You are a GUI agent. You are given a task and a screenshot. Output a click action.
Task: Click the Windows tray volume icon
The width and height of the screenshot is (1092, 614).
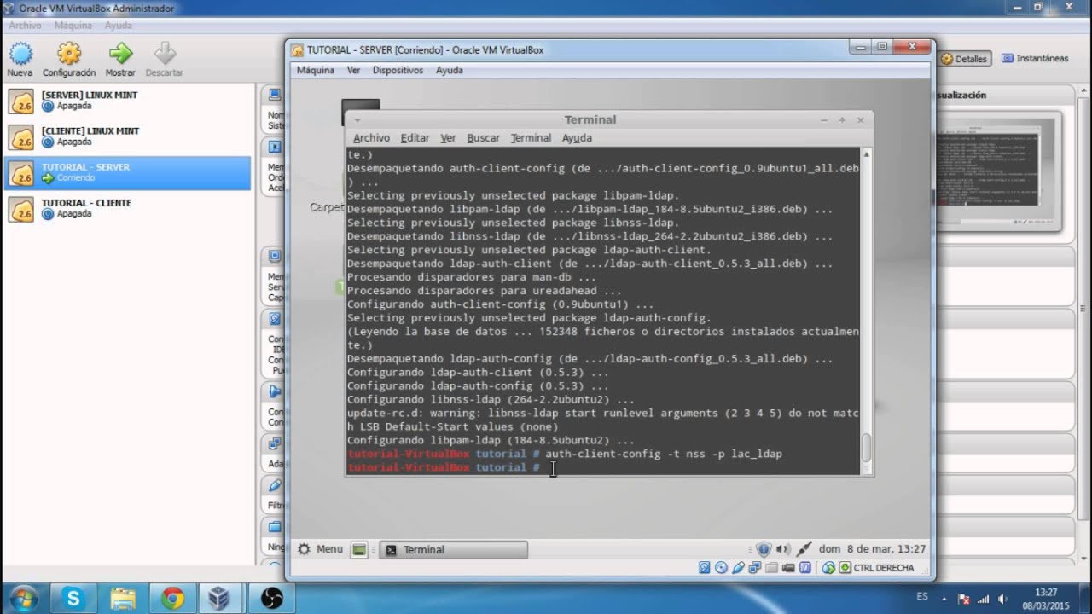(x=1002, y=599)
